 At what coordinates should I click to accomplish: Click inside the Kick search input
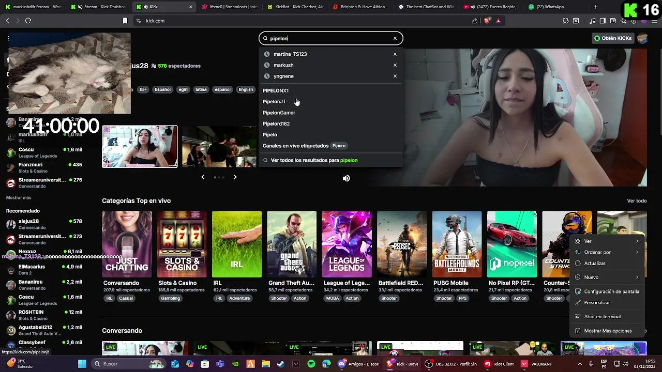point(330,38)
